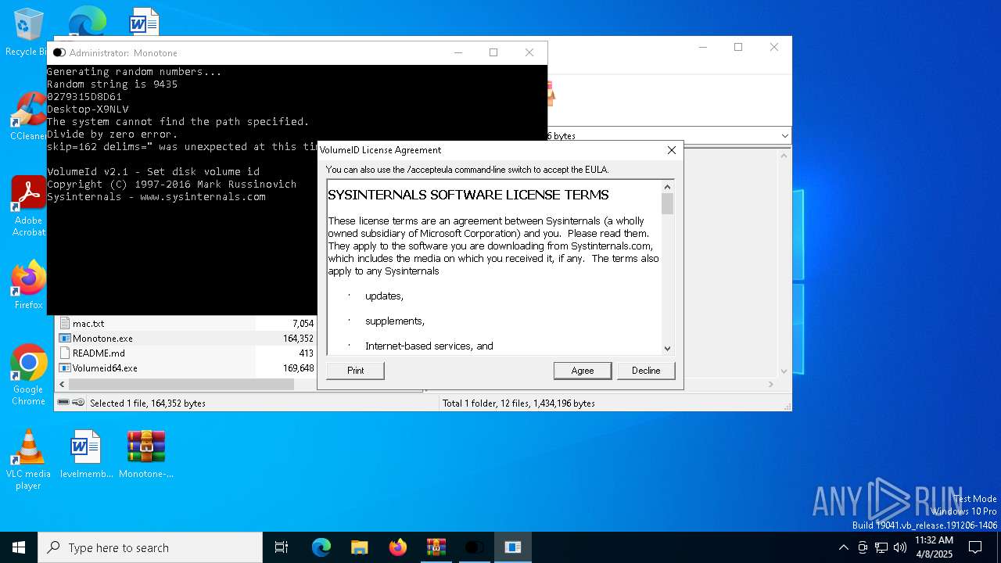Click the drive icon in WinRAR status bar

[x=63, y=403]
